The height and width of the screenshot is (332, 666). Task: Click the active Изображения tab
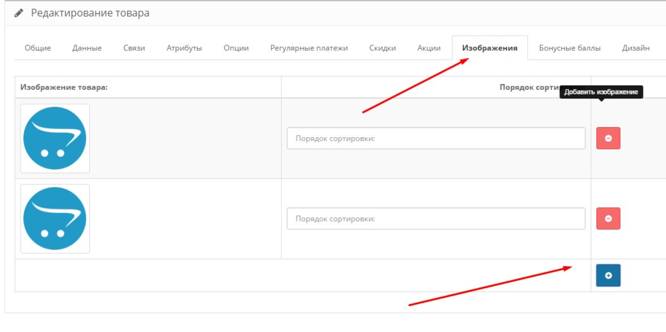tap(490, 48)
